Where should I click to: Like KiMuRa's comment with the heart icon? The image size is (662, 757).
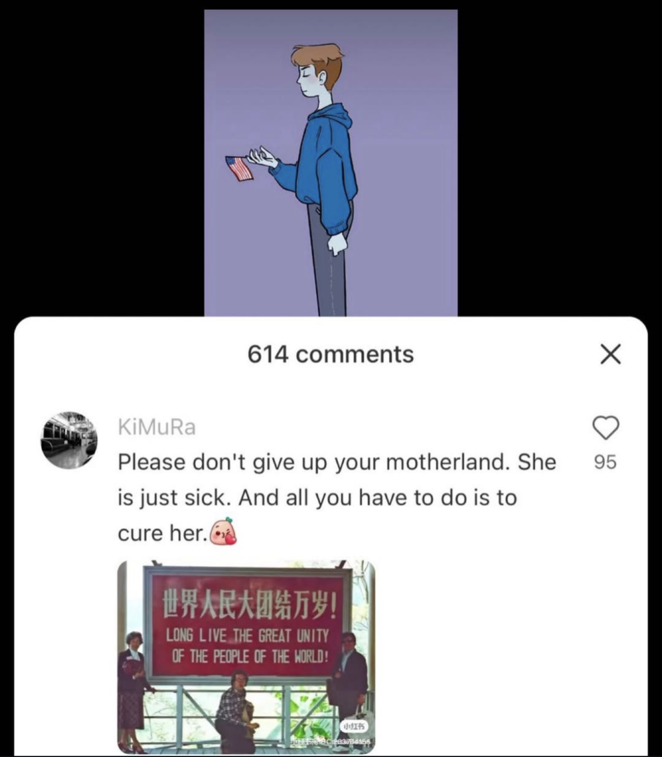pyautogui.click(x=606, y=427)
